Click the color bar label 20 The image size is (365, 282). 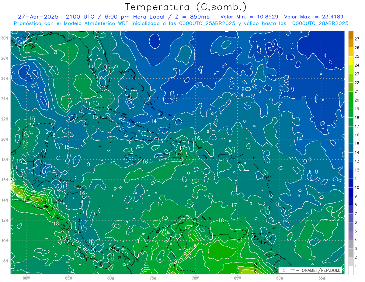(x=357, y=100)
